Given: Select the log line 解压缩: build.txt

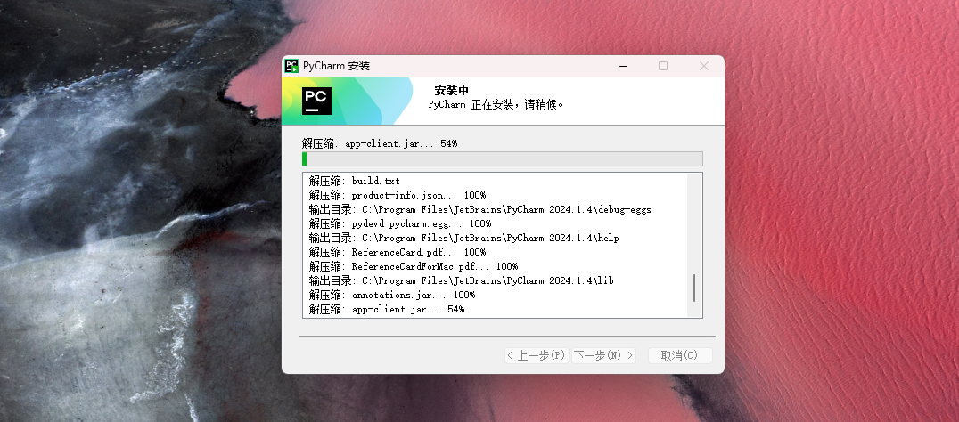Looking at the screenshot, I should [354, 181].
